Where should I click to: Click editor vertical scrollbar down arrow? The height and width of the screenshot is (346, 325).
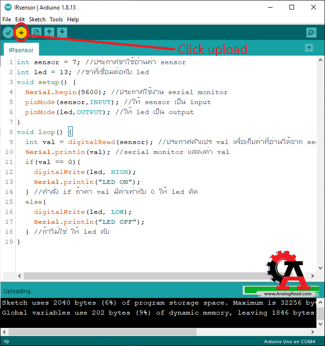pos(320,268)
